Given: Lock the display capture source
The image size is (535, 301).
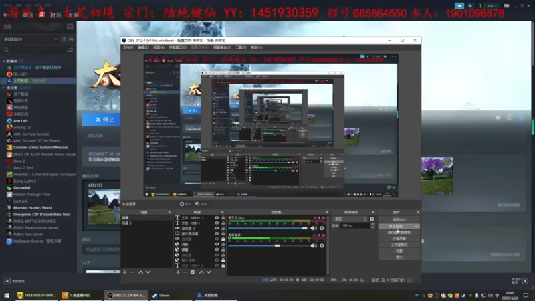Looking at the screenshot, I should (x=223, y=233).
